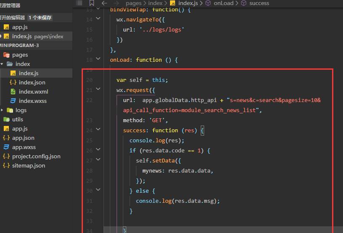Click the outline list icon in editor toolbar
The width and height of the screenshot is (343, 233).
[x=79, y=3]
